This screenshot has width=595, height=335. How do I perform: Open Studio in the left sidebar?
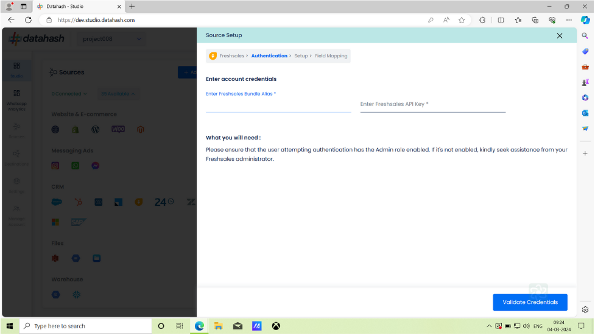[16, 70]
